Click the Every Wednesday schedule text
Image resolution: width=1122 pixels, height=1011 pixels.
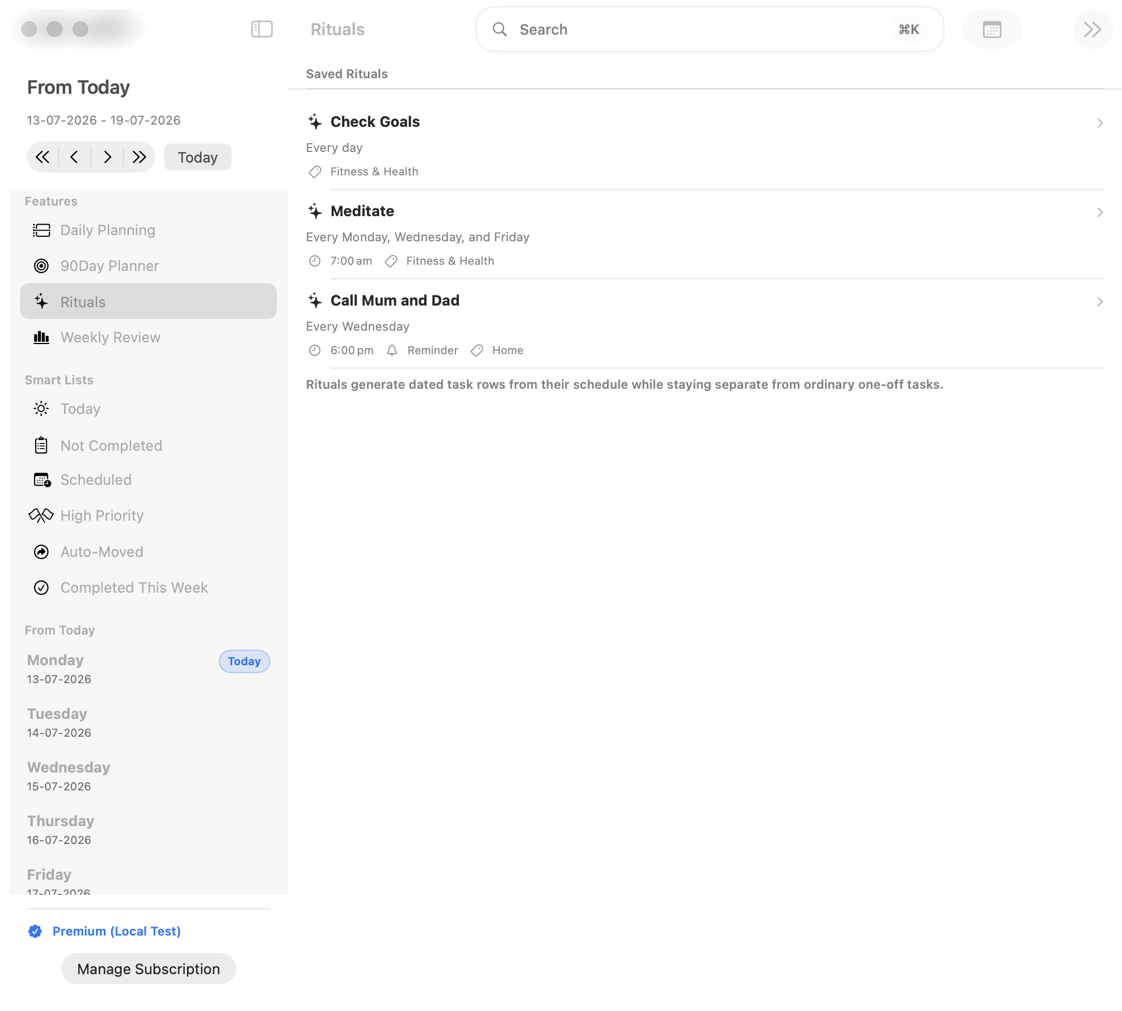(x=358, y=326)
